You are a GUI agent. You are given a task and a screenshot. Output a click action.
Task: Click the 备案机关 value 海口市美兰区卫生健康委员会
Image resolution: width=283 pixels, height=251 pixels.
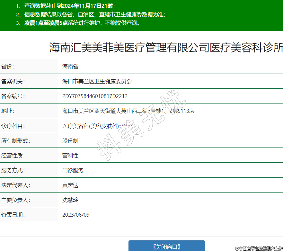pyautogui.click(x=97, y=82)
